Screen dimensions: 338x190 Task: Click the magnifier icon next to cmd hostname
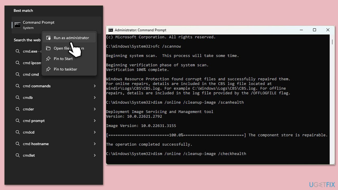(x=18, y=144)
